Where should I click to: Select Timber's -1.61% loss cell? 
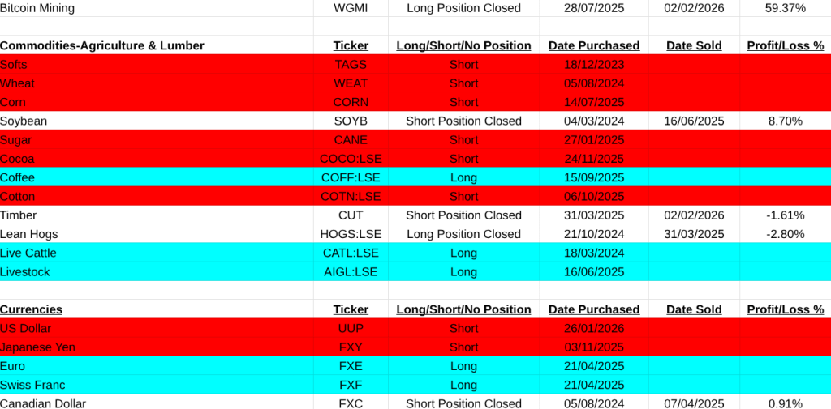tap(785, 215)
